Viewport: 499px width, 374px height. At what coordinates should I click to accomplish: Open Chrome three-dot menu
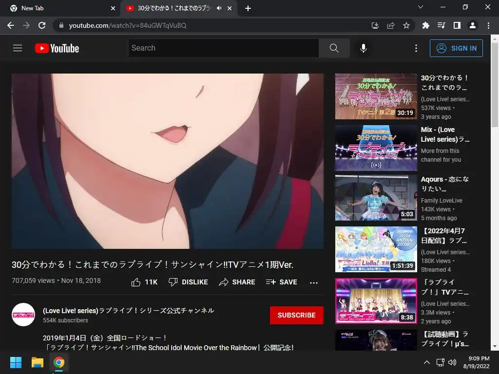(488, 25)
